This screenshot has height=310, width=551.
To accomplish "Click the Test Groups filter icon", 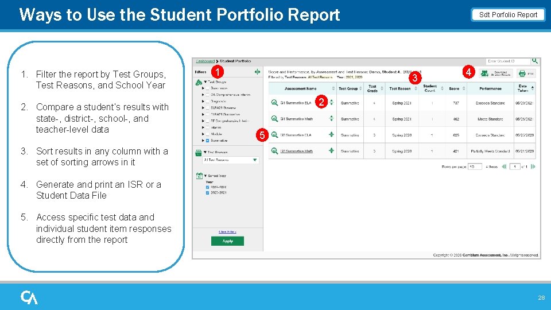I will (199, 82).
